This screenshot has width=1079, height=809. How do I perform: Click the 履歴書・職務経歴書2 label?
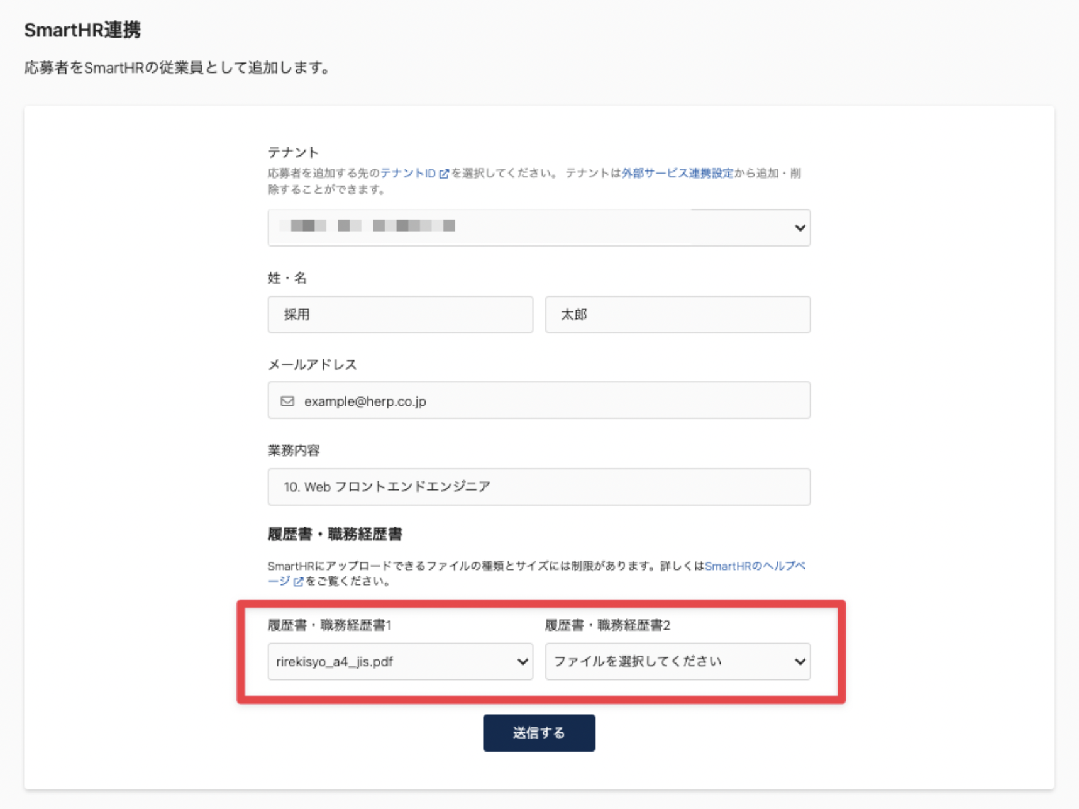[x=608, y=625]
